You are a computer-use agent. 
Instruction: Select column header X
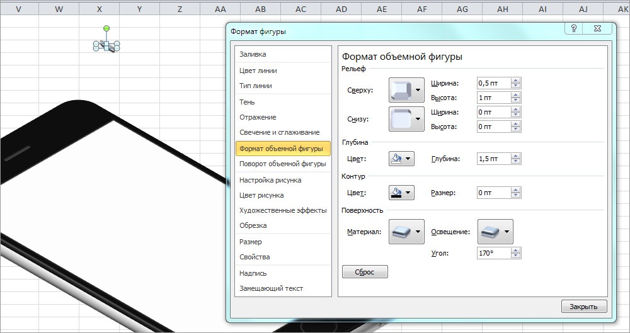(x=100, y=9)
